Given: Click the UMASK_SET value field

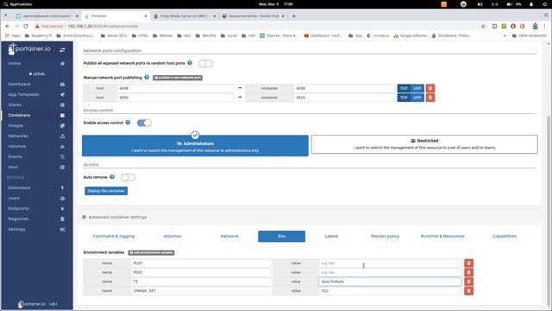Looking at the screenshot, I should tap(390, 290).
